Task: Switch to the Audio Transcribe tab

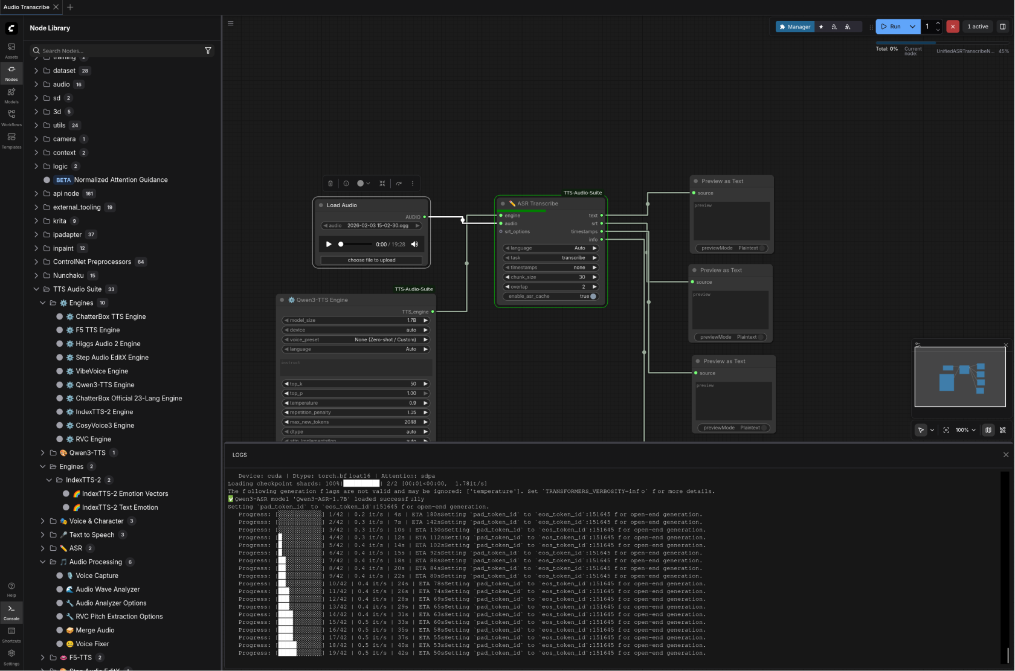Action: [27, 7]
